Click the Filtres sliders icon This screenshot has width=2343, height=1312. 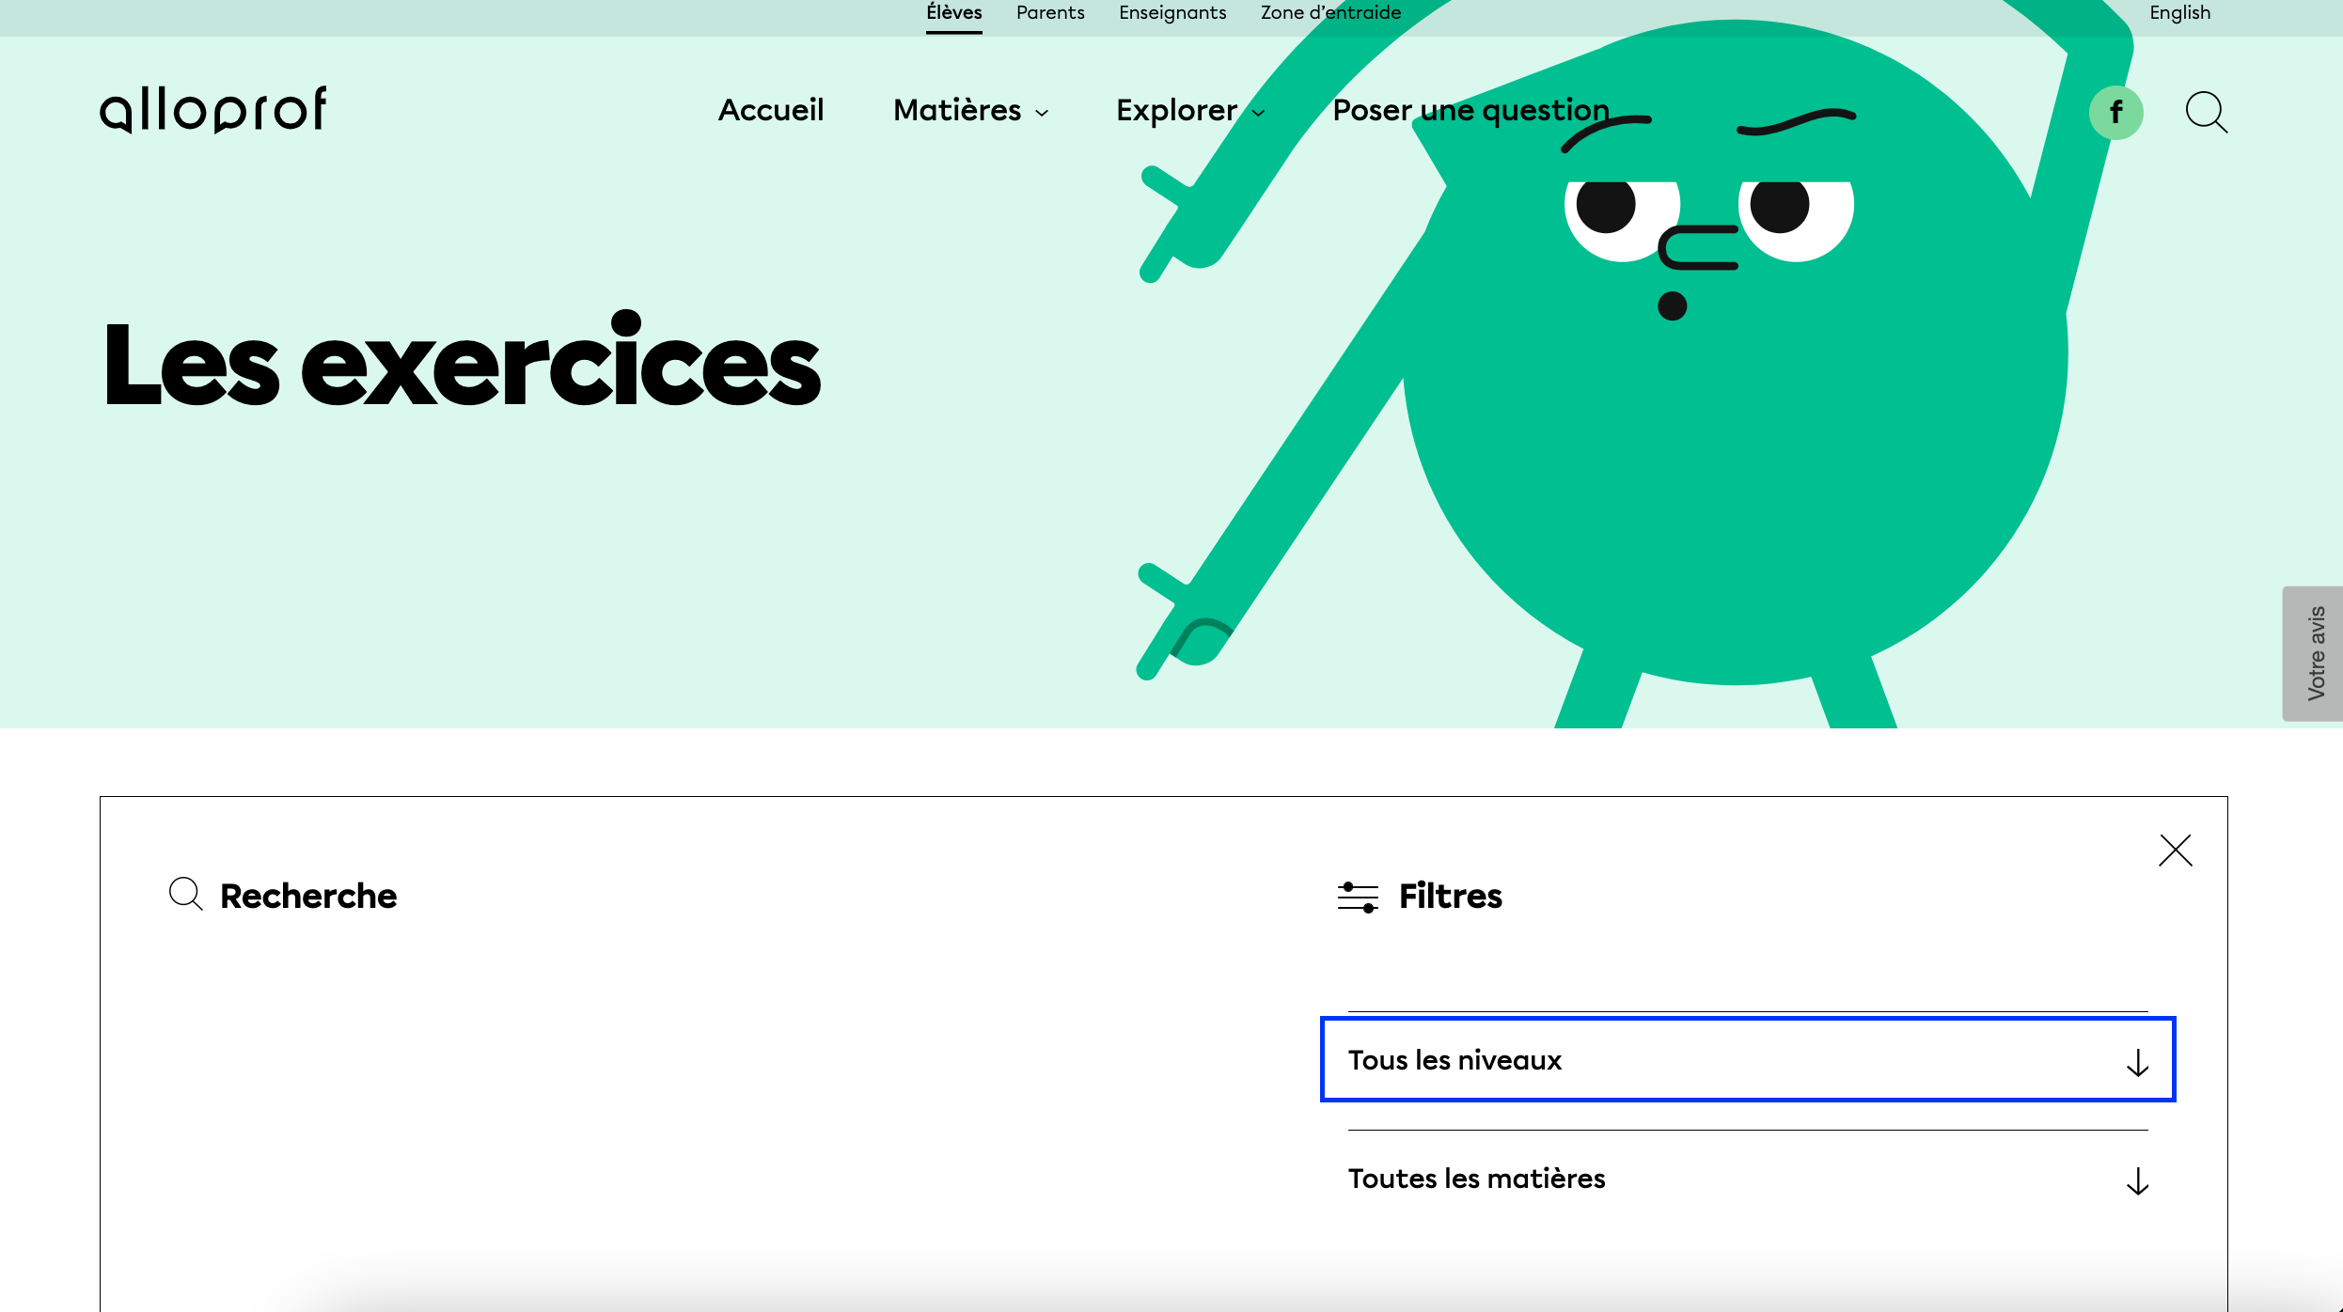pos(1358,897)
